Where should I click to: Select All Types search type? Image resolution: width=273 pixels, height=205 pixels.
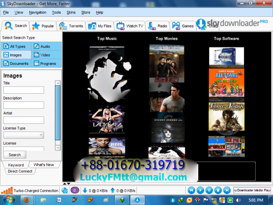16,46
